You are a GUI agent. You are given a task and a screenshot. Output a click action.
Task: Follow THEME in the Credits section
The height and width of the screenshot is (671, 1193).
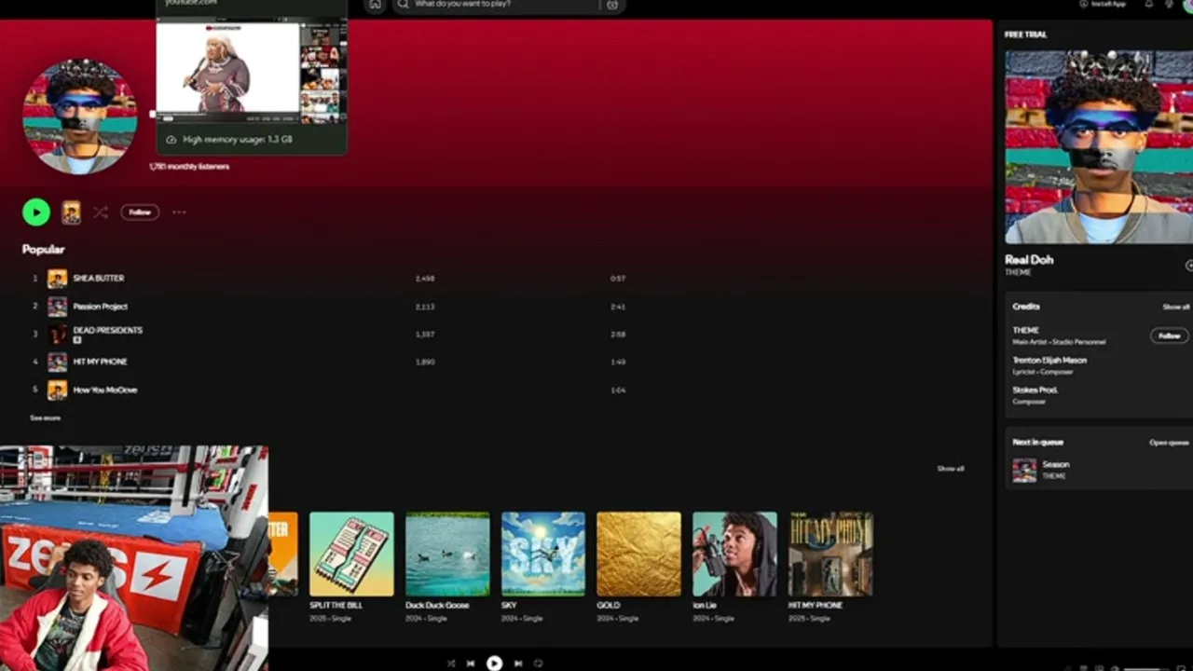(x=1169, y=335)
